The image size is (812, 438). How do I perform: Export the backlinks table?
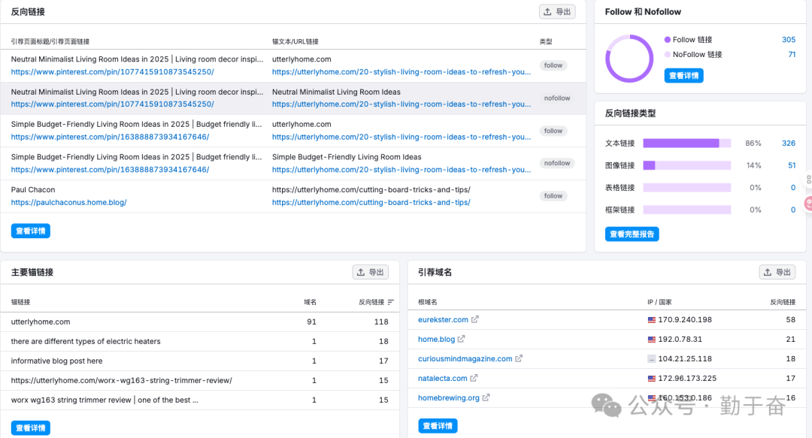point(557,12)
